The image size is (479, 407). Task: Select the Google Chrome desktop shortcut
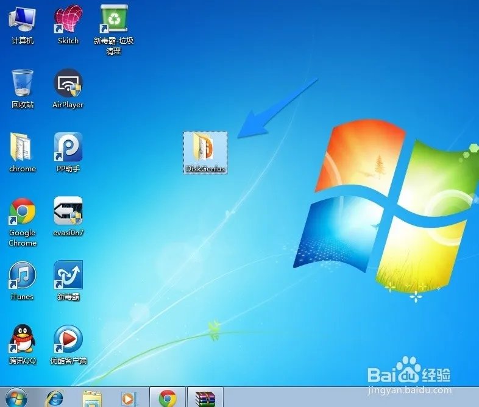pyautogui.click(x=23, y=212)
